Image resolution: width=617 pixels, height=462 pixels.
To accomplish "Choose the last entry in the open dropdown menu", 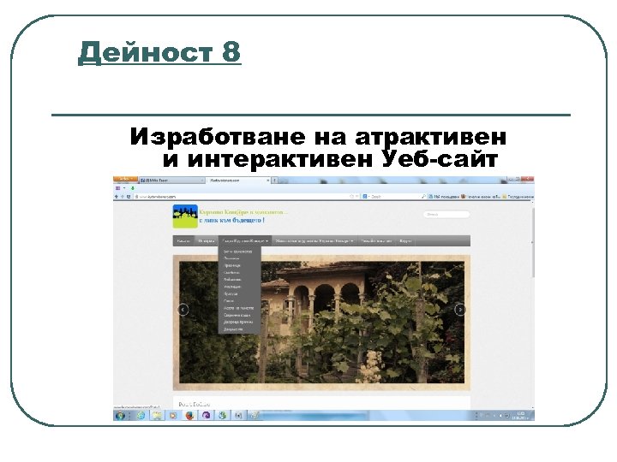I will pyautogui.click(x=239, y=329).
